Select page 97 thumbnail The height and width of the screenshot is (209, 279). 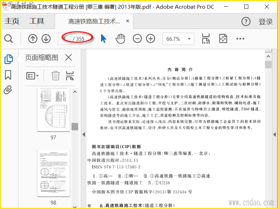[53, 110]
